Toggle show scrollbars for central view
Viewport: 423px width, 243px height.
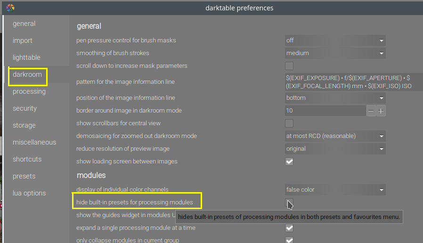tap(289, 123)
